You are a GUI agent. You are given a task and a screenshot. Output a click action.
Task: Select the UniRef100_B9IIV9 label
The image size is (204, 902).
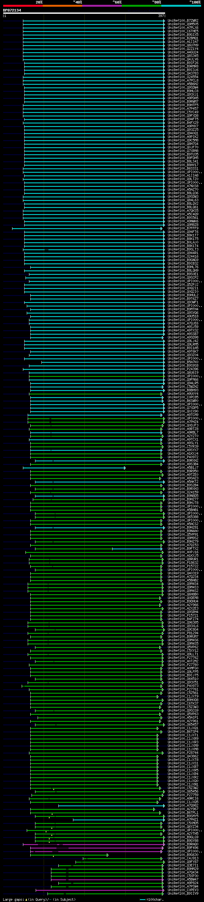point(183,894)
